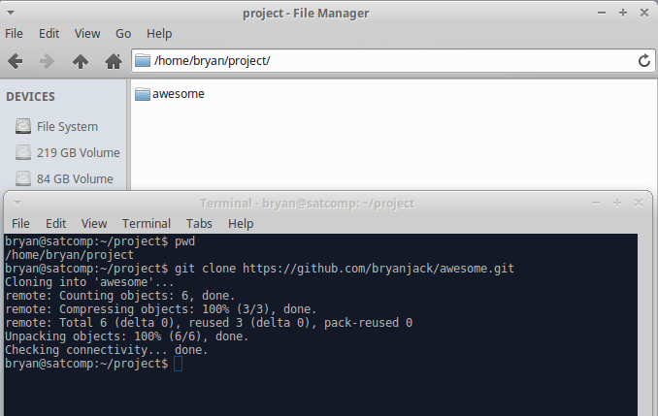Screen dimensions: 658x416
Task: Select the File System device
Action: (56, 126)
